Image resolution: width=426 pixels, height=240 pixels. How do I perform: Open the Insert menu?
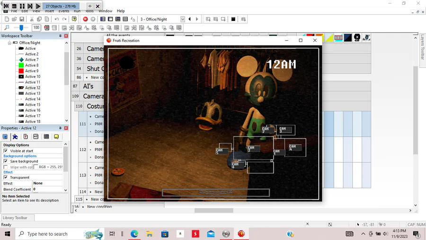(x=49, y=11)
